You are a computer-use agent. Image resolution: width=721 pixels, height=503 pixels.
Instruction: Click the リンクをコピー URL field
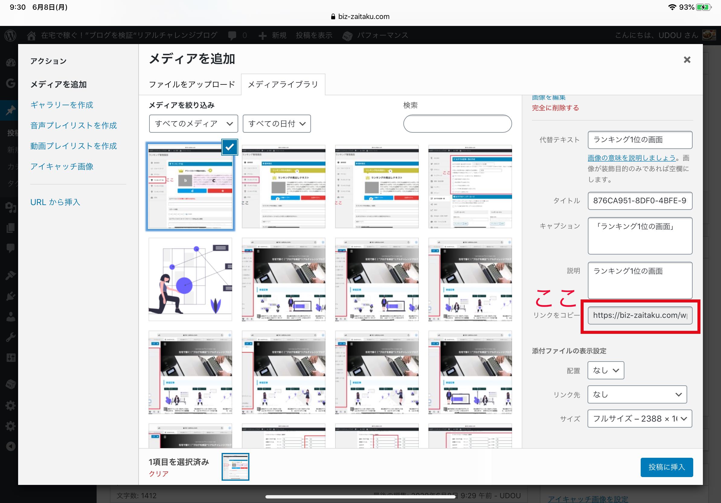coord(640,315)
